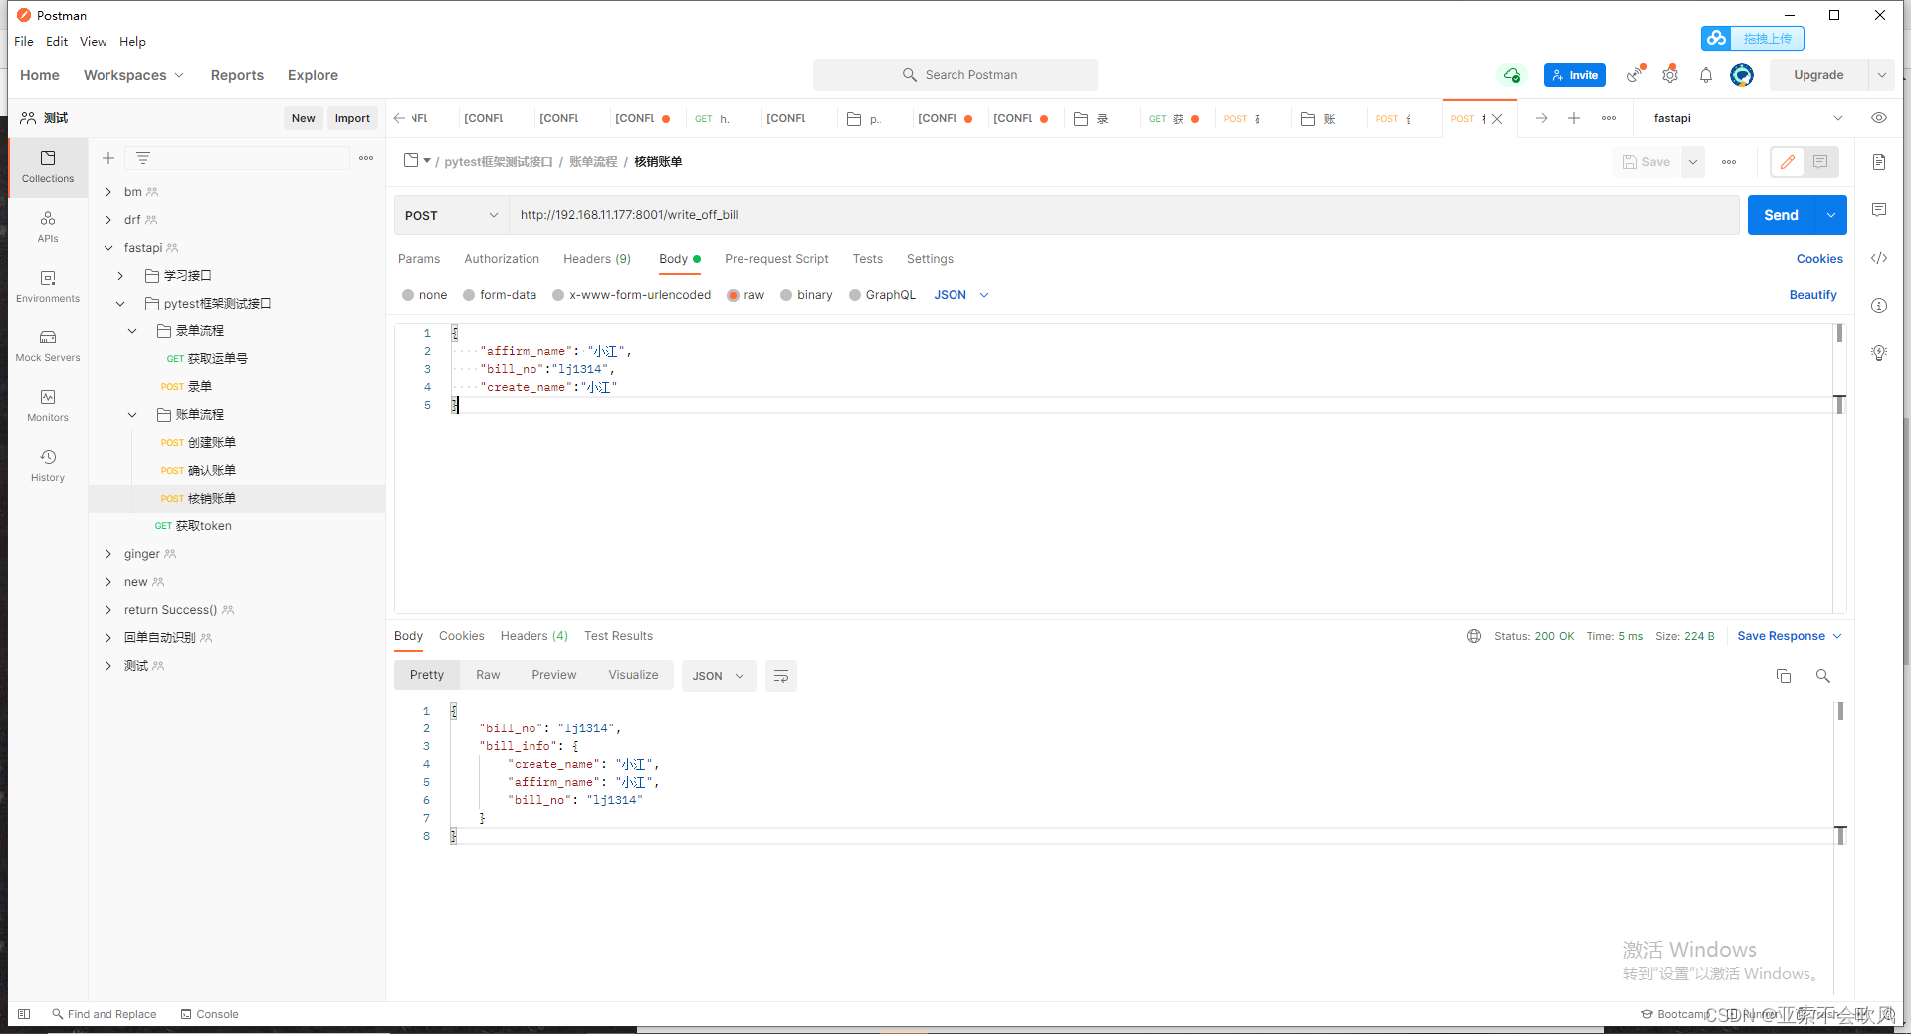Click the user avatar icon
Viewport: 1911px width, 1034px height.
1742,75
